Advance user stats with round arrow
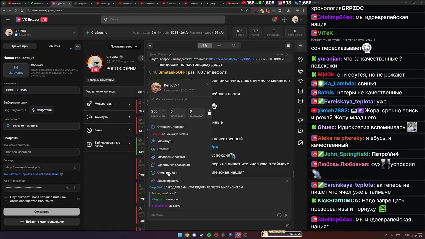 pyautogui.click(x=209, y=113)
